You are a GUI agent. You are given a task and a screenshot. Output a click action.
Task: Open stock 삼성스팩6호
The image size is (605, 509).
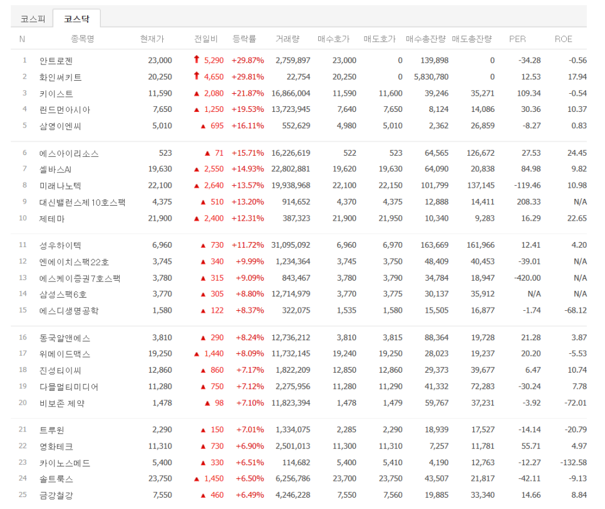click(x=63, y=295)
